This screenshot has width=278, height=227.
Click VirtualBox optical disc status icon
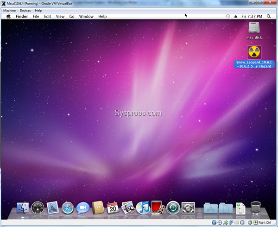220,222
